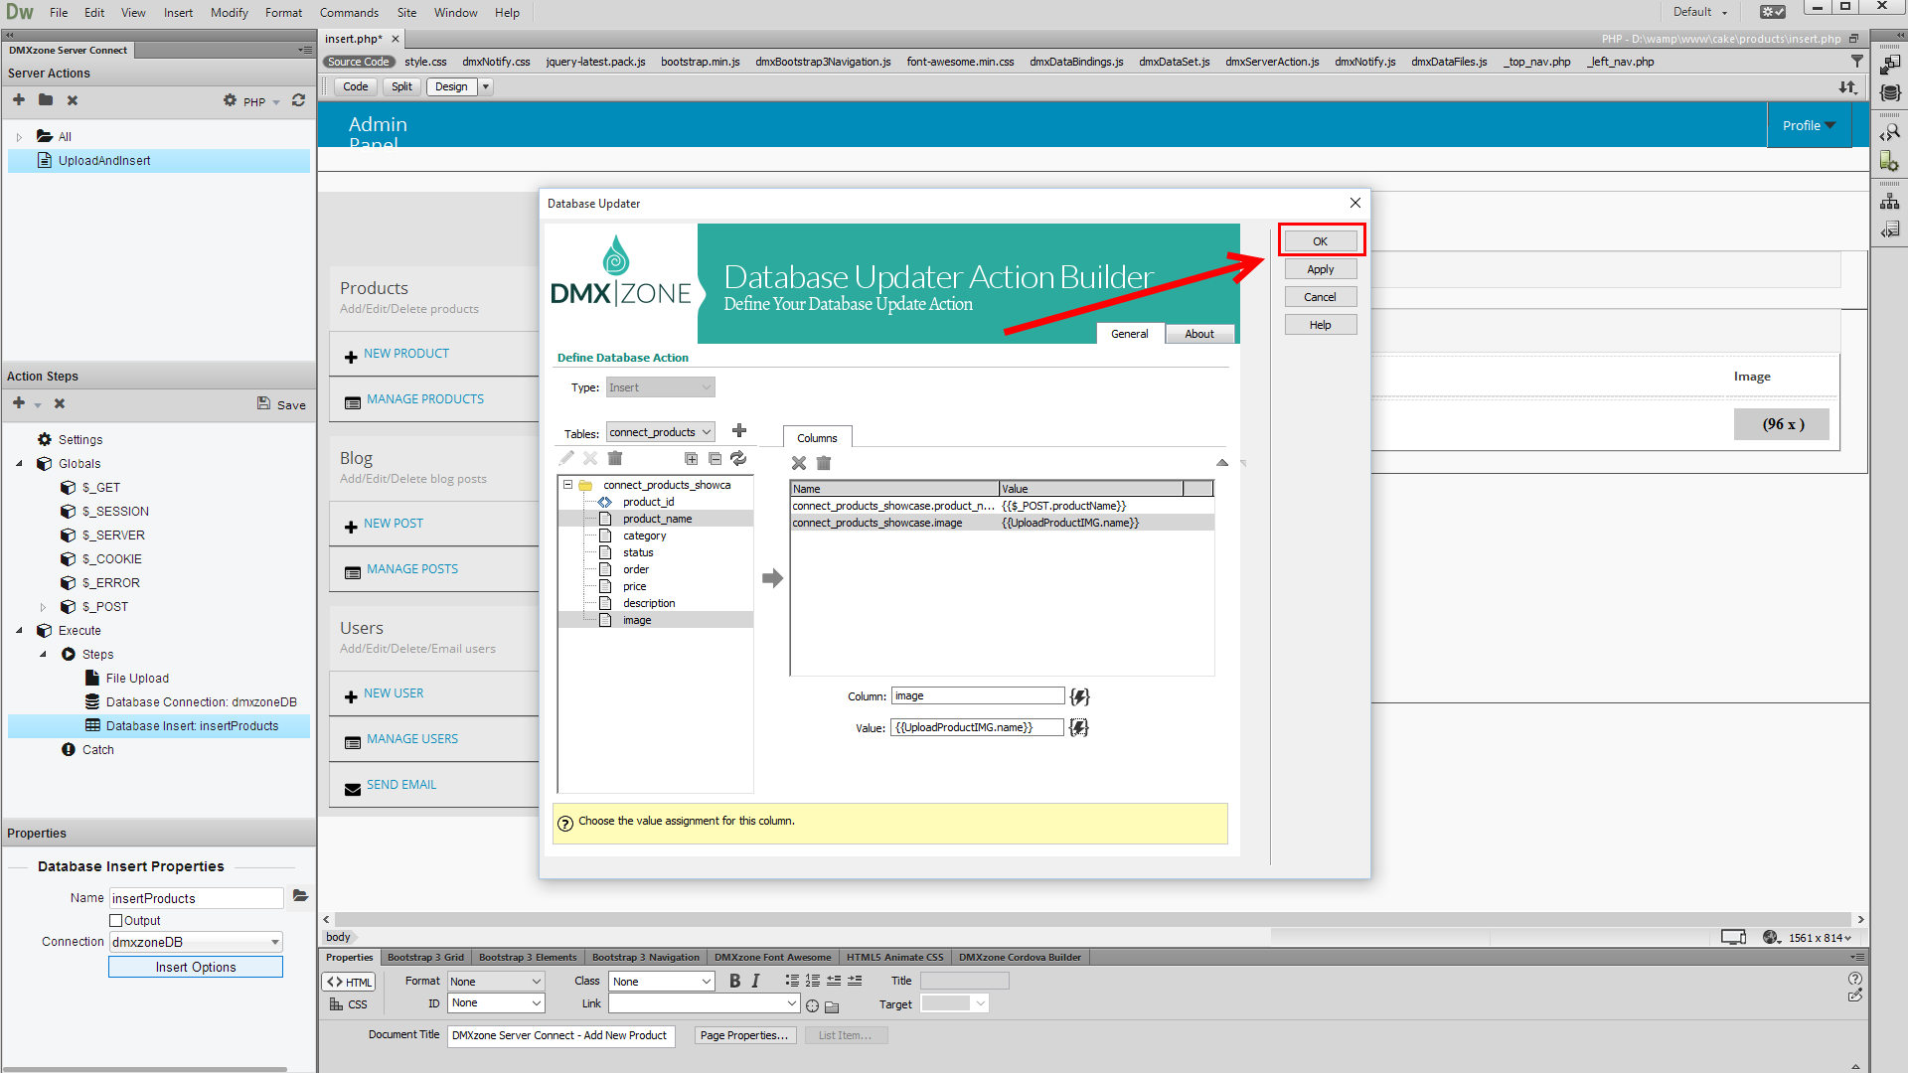Collapse all nodes in the table tree
This screenshot has width=1908, height=1073.
(715, 458)
